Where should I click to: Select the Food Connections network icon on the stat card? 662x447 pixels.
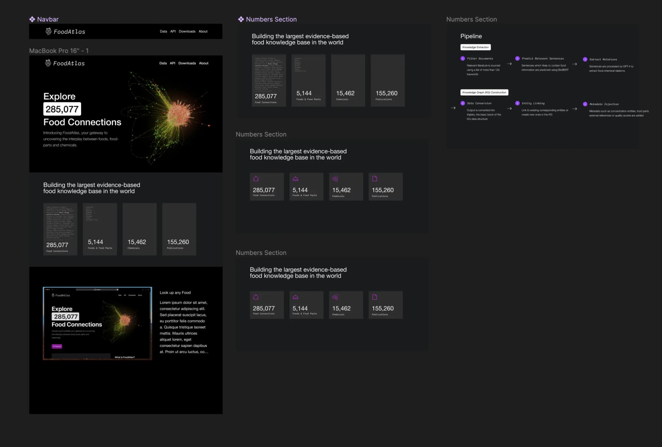point(255,179)
